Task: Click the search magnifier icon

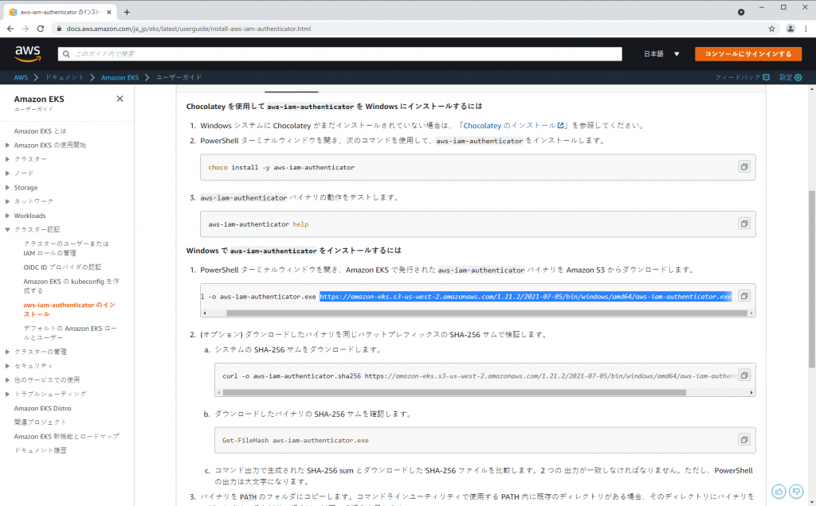Action: click(x=66, y=54)
